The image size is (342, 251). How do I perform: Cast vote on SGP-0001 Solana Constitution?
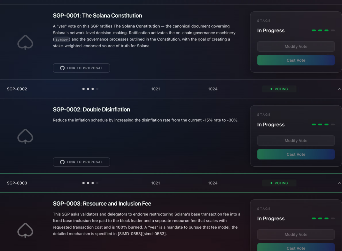(296, 60)
